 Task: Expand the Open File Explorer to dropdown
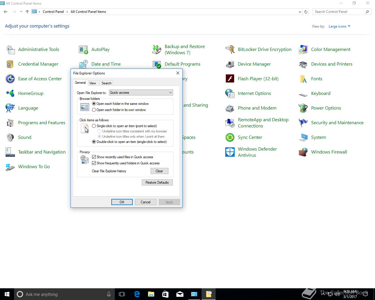click(141, 93)
